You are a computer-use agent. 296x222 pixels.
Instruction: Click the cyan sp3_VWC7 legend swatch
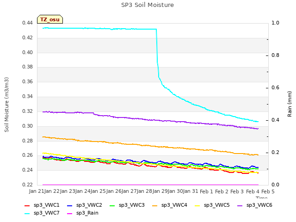pos(27,214)
